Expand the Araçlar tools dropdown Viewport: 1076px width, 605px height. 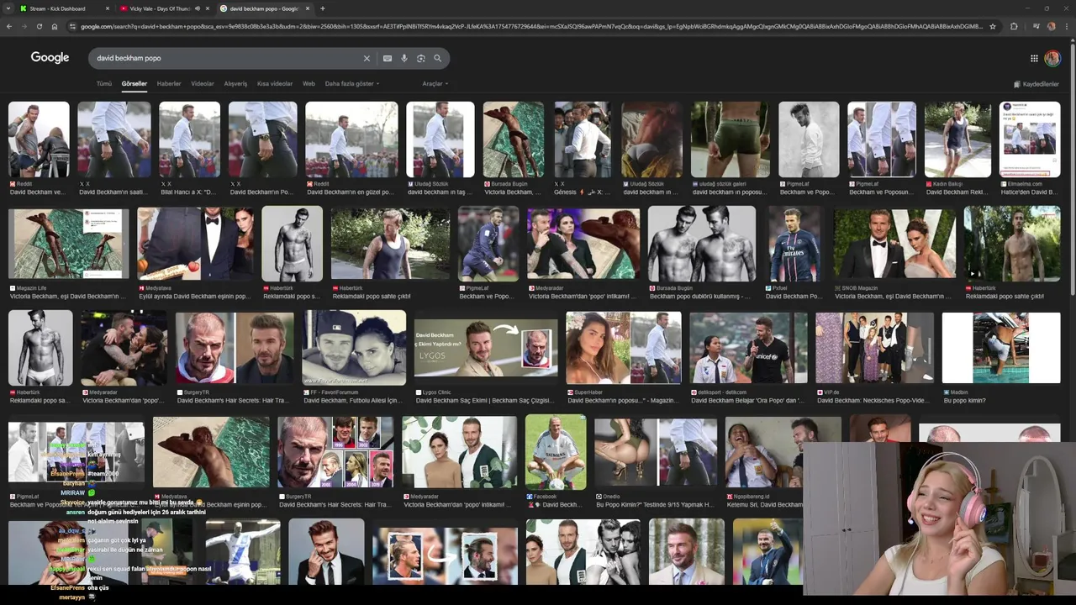pyautogui.click(x=435, y=84)
